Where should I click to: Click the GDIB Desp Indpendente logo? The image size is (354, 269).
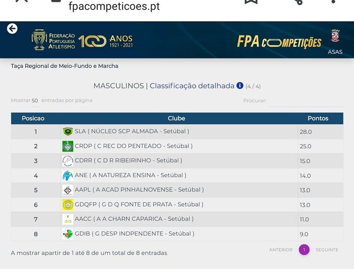67,234
